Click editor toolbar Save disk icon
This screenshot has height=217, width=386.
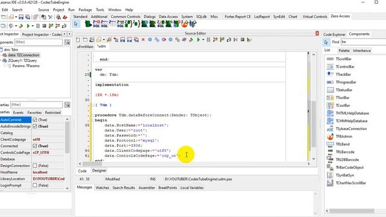(122, 40)
